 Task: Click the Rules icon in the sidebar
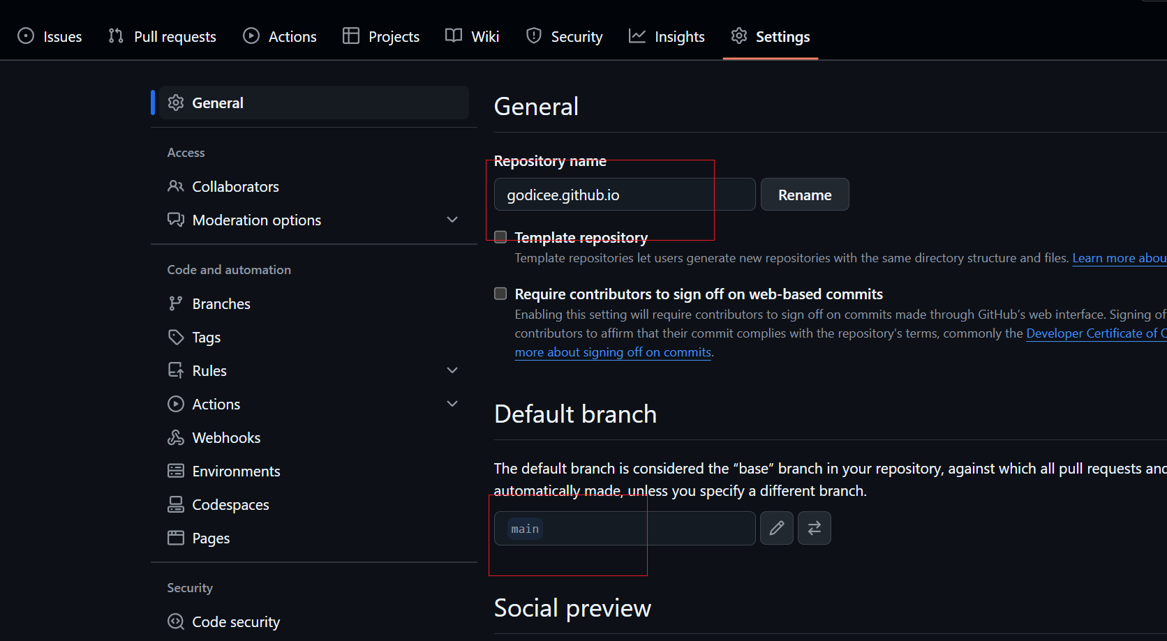(176, 370)
